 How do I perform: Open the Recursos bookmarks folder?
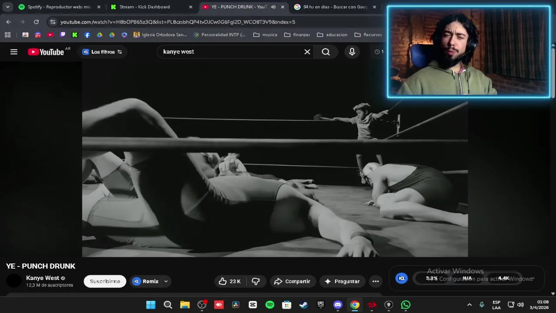368,35
